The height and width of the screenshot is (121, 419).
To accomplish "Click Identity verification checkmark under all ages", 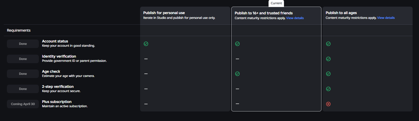I will pyautogui.click(x=328, y=59).
